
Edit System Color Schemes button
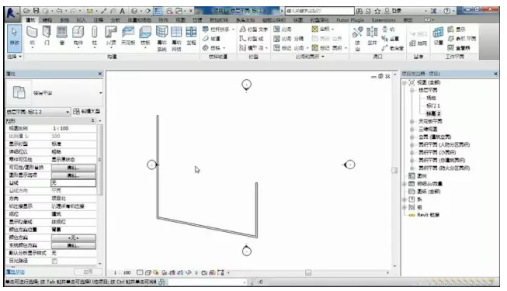74,245
